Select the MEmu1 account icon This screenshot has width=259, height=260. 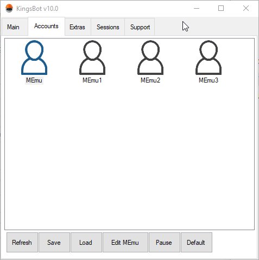click(x=92, y=58)
